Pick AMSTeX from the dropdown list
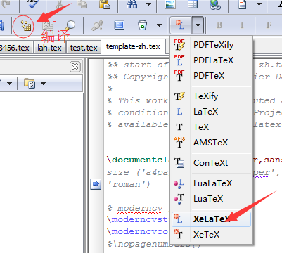 (x=212, y=143)
